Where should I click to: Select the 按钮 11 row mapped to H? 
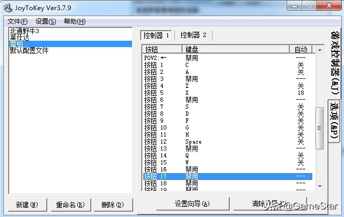pyautogui.click(x=228, y=134)
